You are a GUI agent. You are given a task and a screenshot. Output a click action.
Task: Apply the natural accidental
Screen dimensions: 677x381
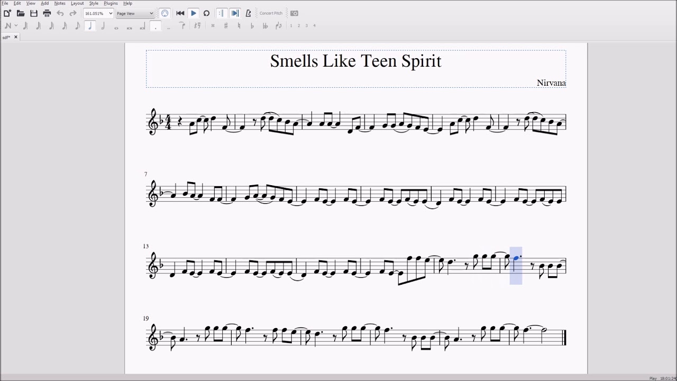click(239, 25)
